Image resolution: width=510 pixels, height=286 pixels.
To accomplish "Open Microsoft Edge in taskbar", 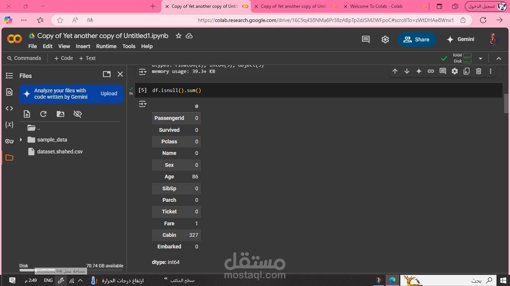I will [392, 280].
